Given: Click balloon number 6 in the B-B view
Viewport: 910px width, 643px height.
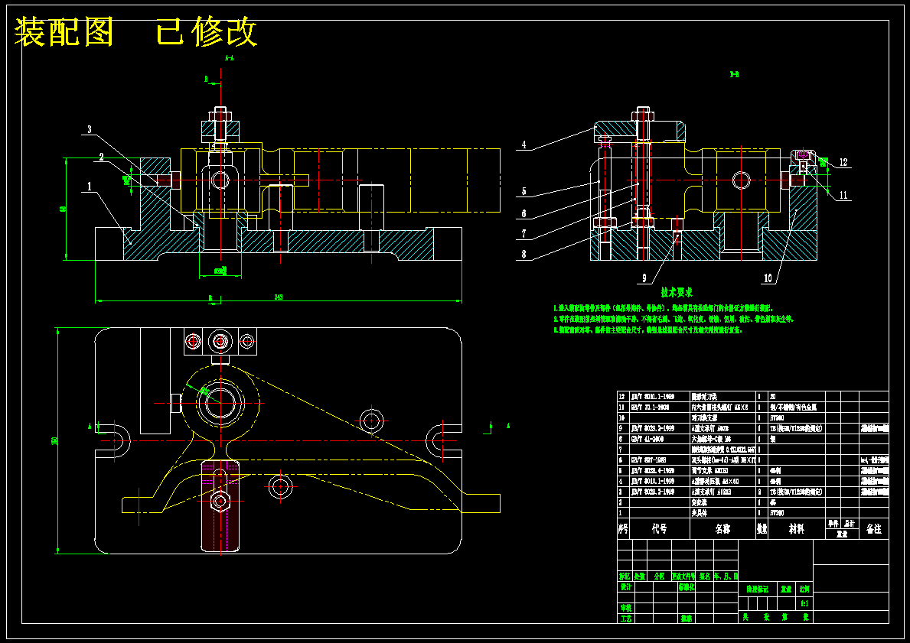Looking at the screenshot, I should click(x=523, y=214).
